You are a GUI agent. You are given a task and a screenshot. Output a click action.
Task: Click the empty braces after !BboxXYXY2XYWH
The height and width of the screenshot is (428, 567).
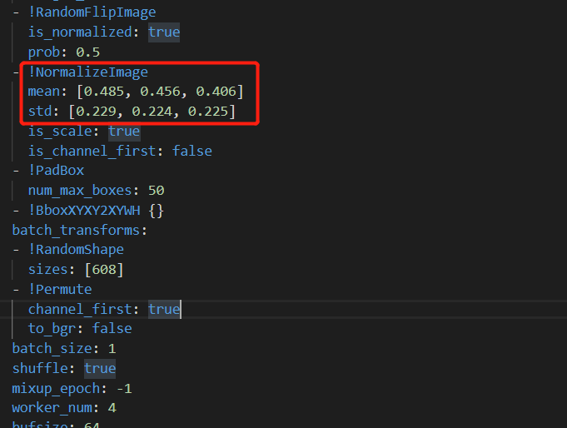point(157,210)
